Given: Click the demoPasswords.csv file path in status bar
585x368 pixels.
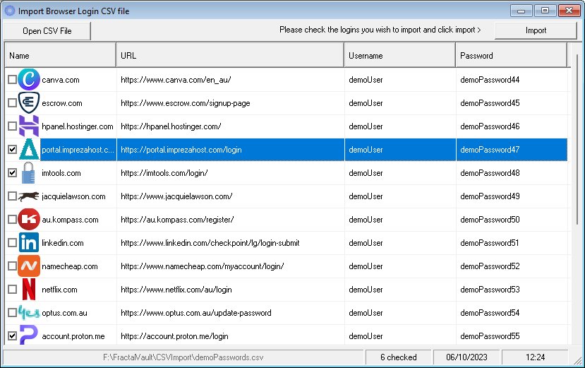Looking at the screenshot, I should 183,357.
